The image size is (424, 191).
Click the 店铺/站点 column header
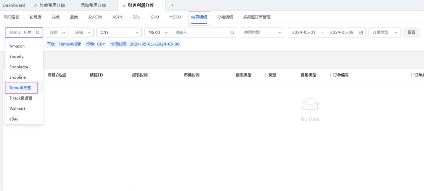pyautogui.click(x=57, y=75)
